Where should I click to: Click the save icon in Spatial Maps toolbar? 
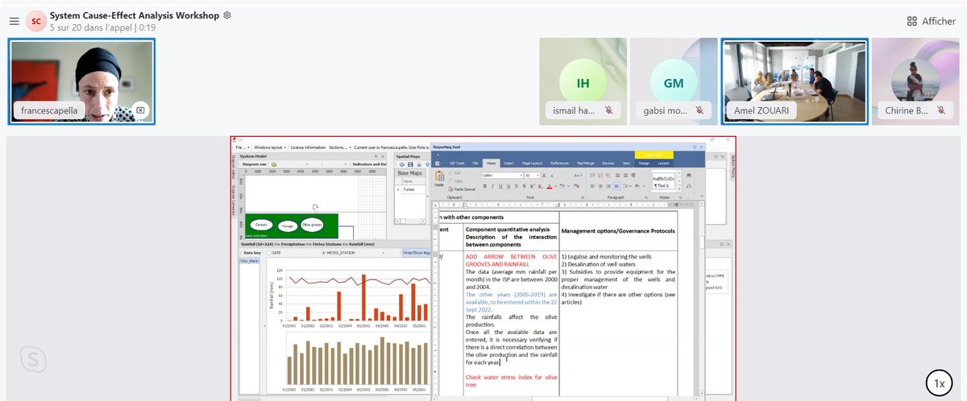coord(410,164)
